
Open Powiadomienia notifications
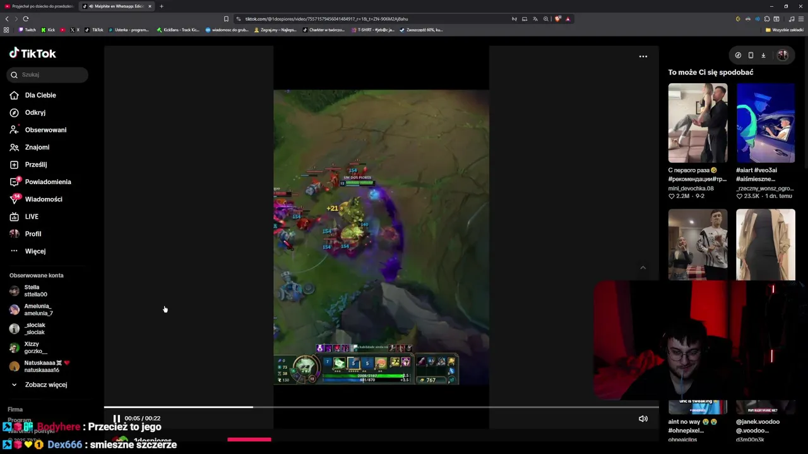(x=48, y=182)
